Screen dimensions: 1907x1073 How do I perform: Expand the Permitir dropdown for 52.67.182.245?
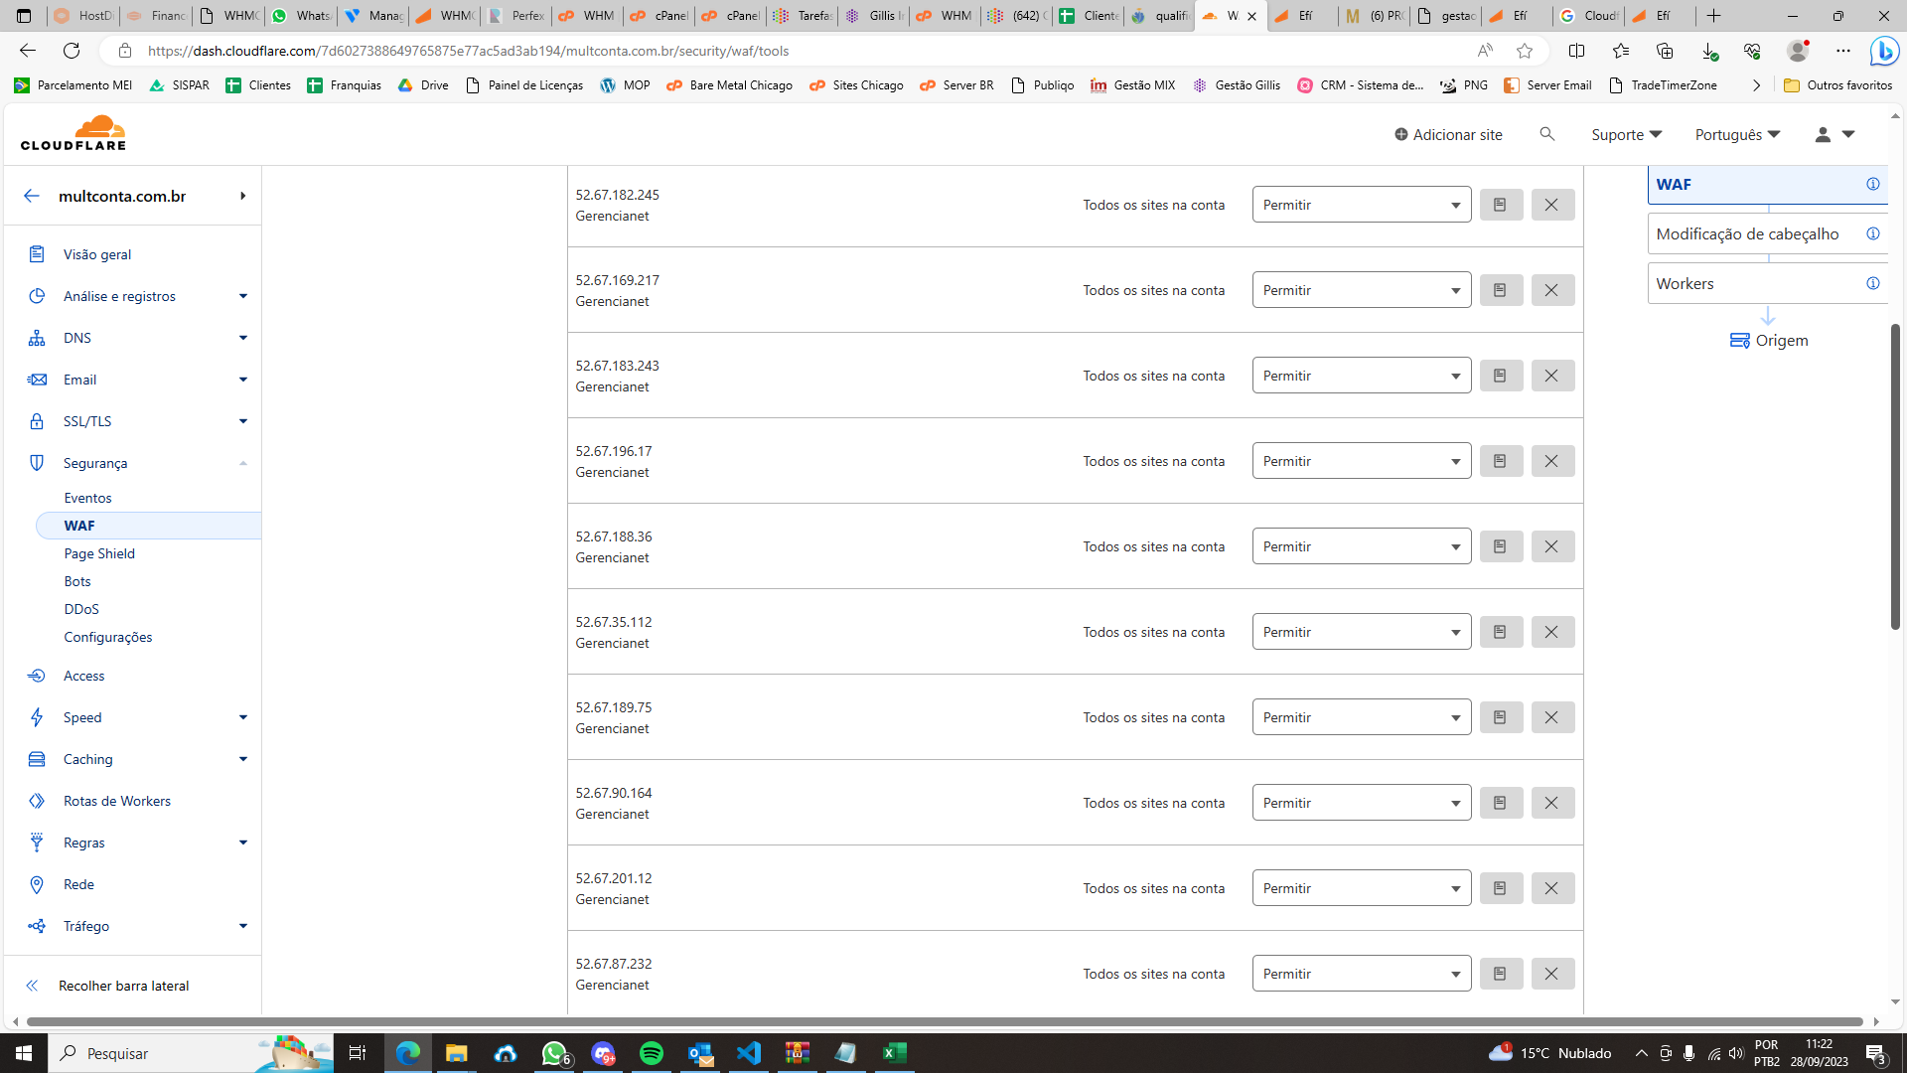click(x=1454, y=205)
